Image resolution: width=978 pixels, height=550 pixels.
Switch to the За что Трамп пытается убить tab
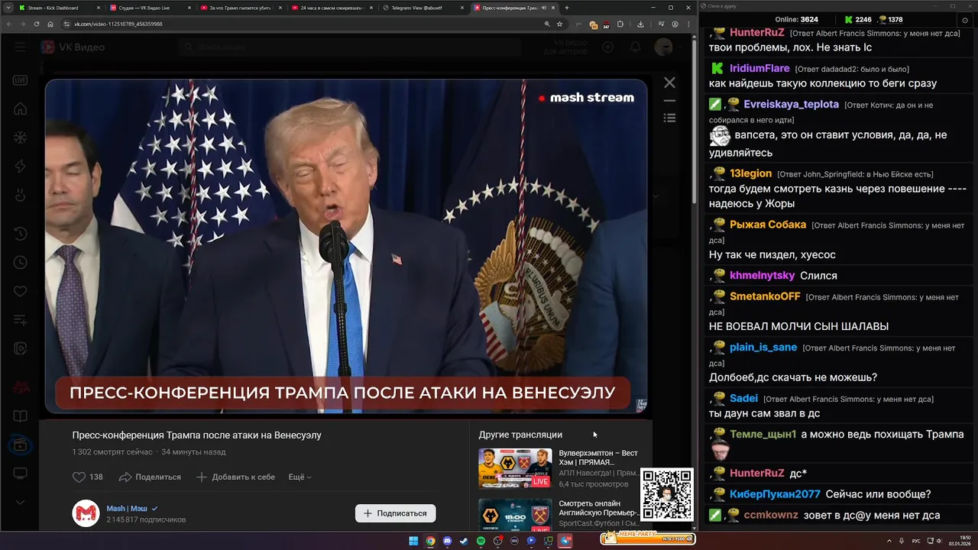(241, 8)
